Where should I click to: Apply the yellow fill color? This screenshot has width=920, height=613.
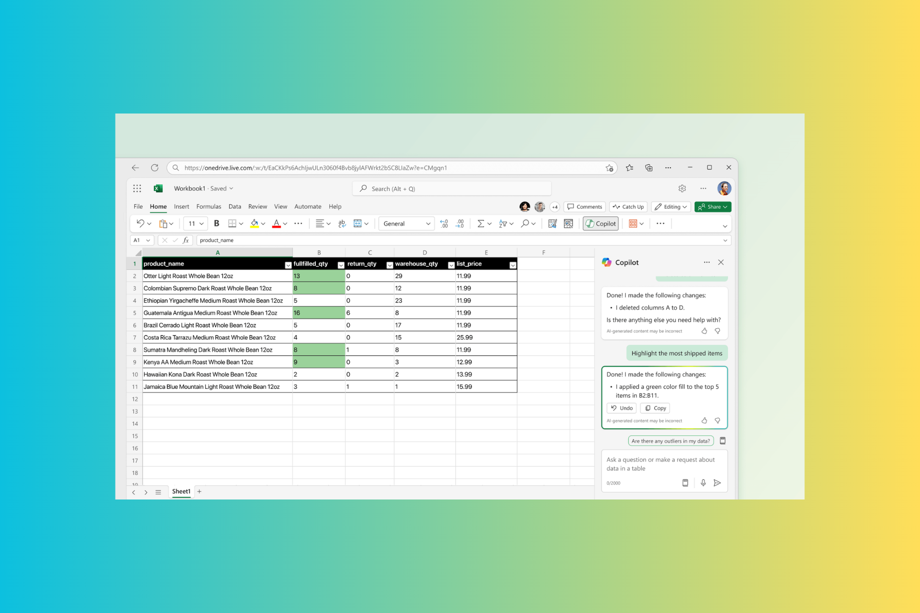(x=254, y=224)
